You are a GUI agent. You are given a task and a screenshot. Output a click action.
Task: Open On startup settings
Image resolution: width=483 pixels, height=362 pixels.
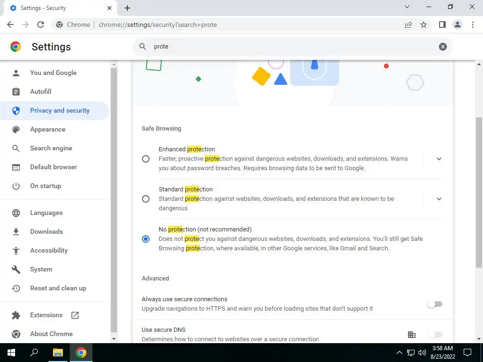click(55, 186)
